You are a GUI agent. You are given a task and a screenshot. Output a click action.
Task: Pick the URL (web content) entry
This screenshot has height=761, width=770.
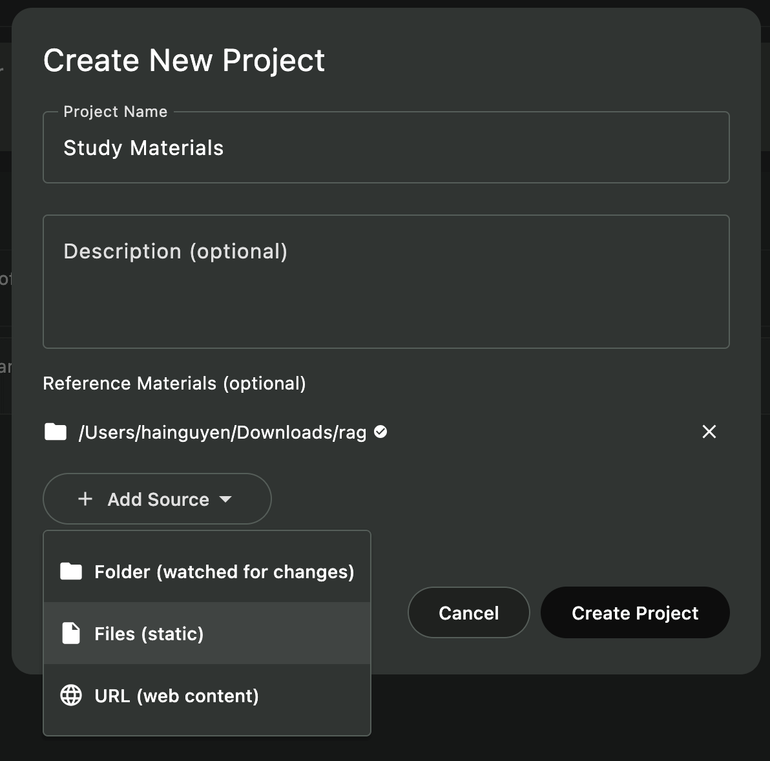click(x=176, y=695)
